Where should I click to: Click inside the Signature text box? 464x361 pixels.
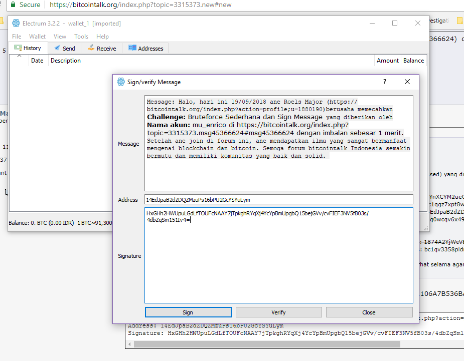point(279,255)
